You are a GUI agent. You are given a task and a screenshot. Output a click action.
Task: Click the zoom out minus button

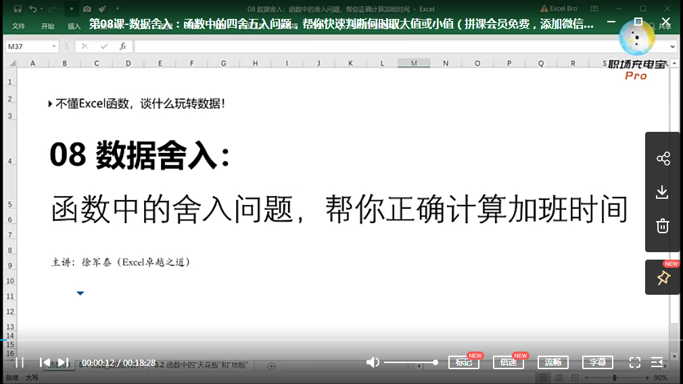tap(587, 377)
